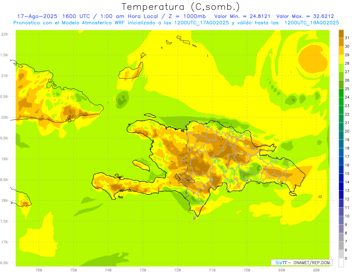The image size is (355, 274).
Task: Click the "20" color scale label
Action: coord(347,131)
